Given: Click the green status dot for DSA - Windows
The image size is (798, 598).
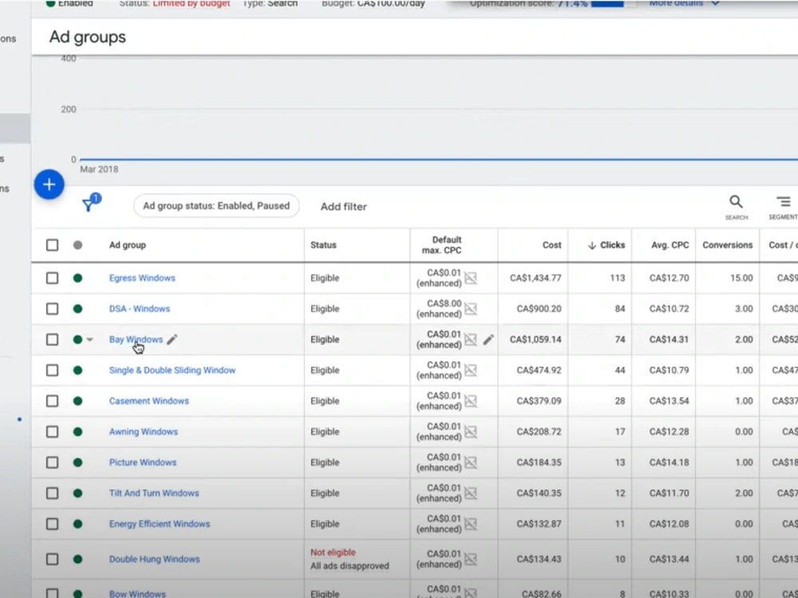Looking at the screenshot, I should coord(77,309).
